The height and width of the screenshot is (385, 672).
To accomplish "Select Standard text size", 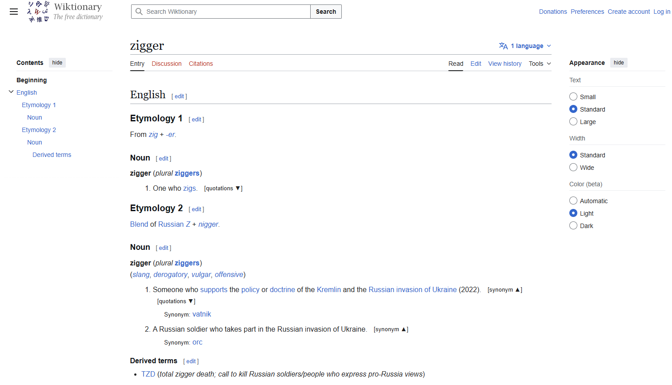I will 573,109.
